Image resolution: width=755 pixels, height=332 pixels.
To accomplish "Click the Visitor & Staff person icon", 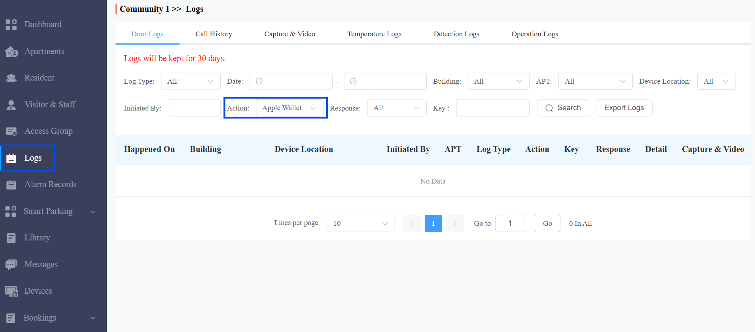I will (11, 105).
